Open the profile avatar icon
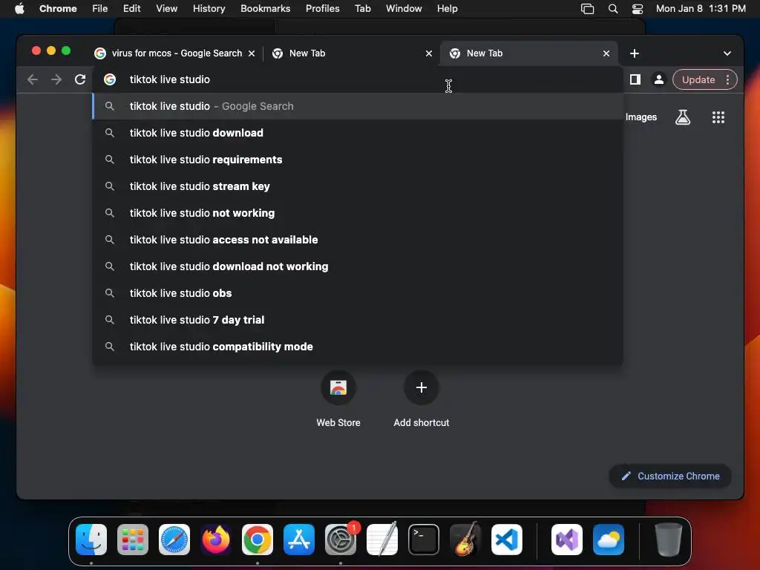This screenshot has width=760, height=570. 659,79
